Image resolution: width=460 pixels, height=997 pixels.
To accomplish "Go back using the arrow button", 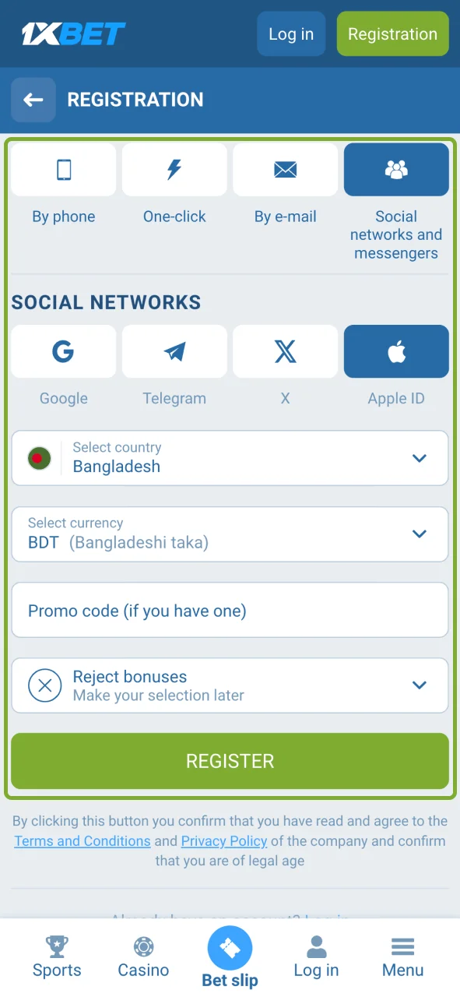I will [33, 100].
